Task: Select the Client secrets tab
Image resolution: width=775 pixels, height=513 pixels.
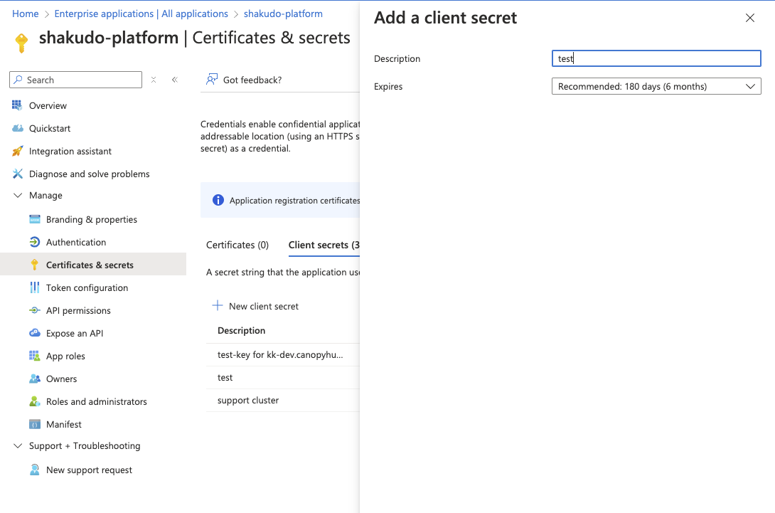Action: coord(324,245)
